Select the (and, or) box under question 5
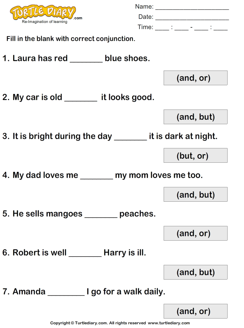244x328 pixels. pos(196,233)
